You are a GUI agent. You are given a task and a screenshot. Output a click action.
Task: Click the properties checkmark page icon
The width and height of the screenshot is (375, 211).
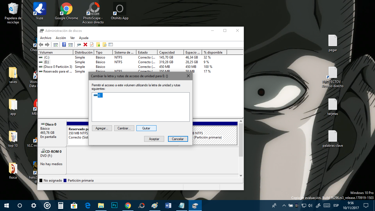tap(92, 45)
